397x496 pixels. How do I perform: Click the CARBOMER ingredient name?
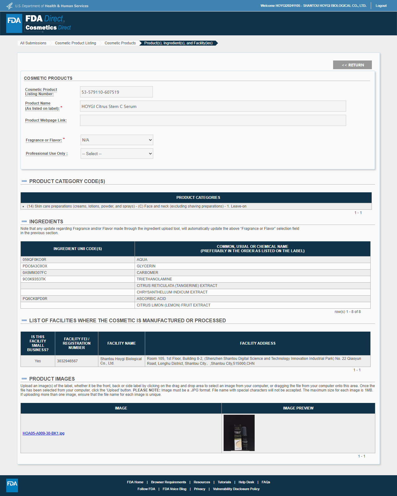tap(147, 273)
